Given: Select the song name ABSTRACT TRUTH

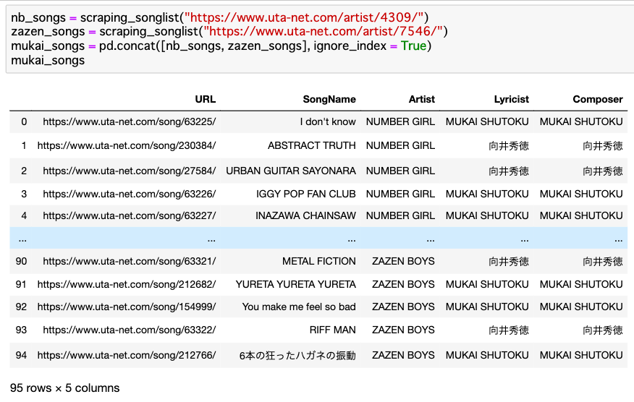Looking at the screenshot, I should 312,145.
